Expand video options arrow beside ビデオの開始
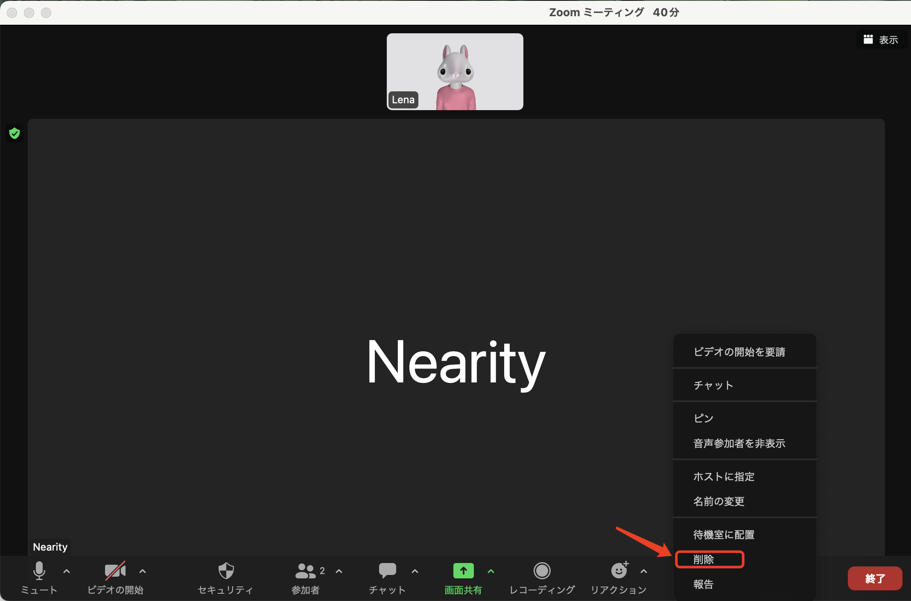Image resolution: width=911 pixels, height=601 pixels. click(143, 571)
